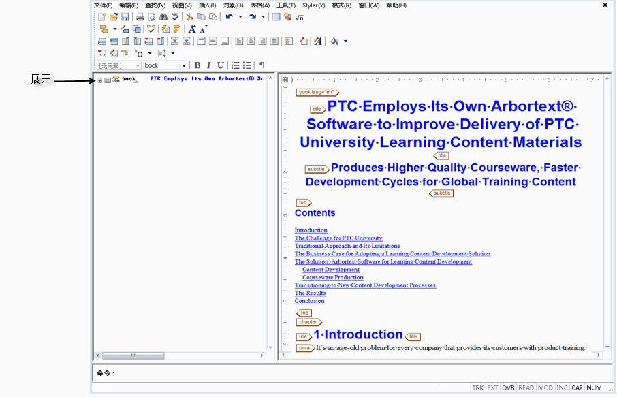Insert a table using grid icon
The image size is (617, 397).
(276, 17)
